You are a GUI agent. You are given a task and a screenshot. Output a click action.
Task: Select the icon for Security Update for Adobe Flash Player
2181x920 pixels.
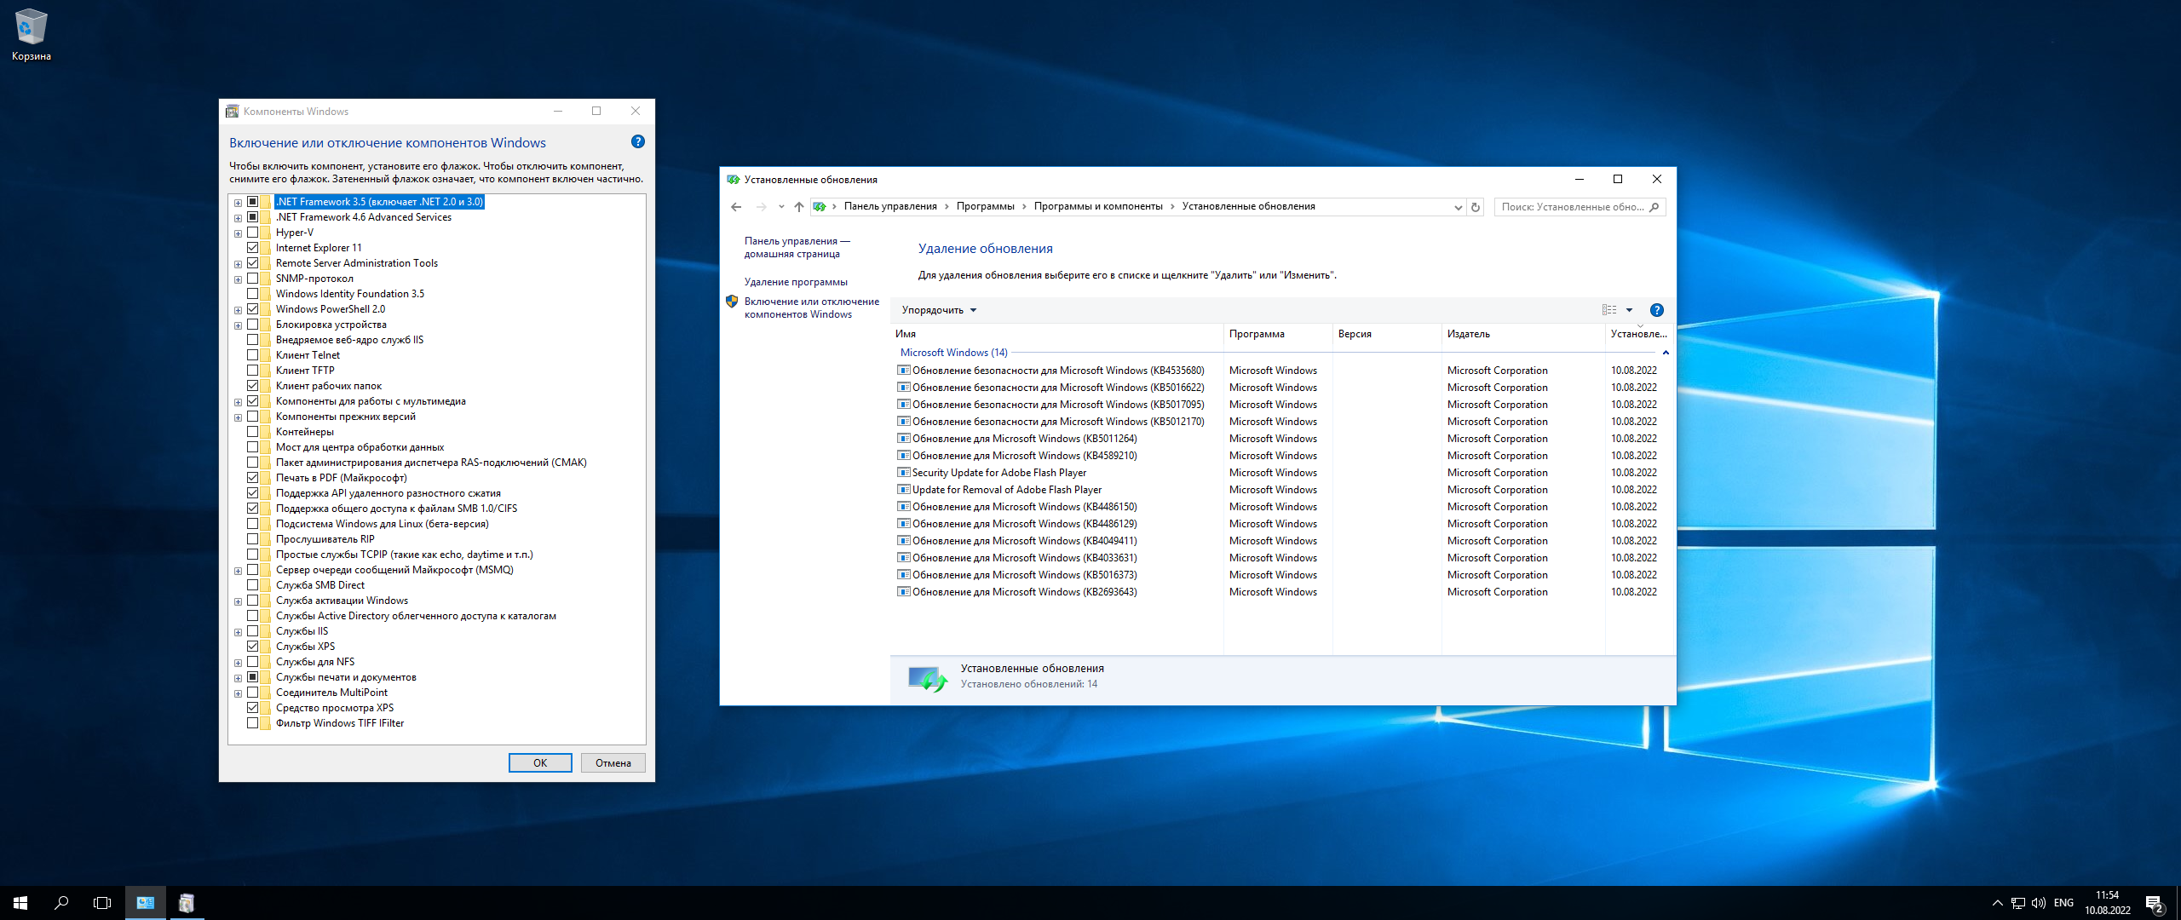tap(903, 473)
